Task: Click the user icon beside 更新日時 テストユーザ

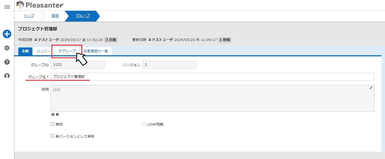Action: [x=150, y=40]
